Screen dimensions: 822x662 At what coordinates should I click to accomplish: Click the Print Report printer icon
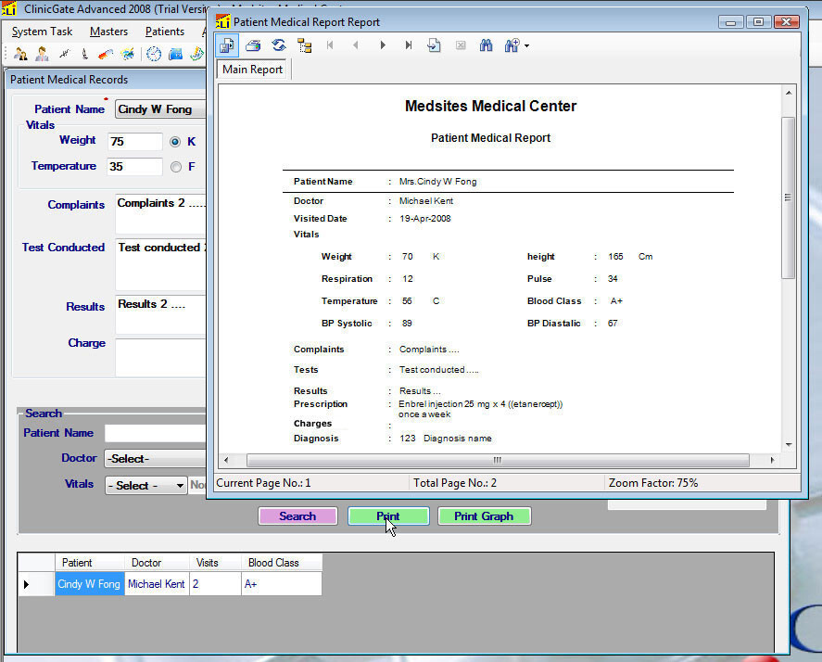coord(253,45)
